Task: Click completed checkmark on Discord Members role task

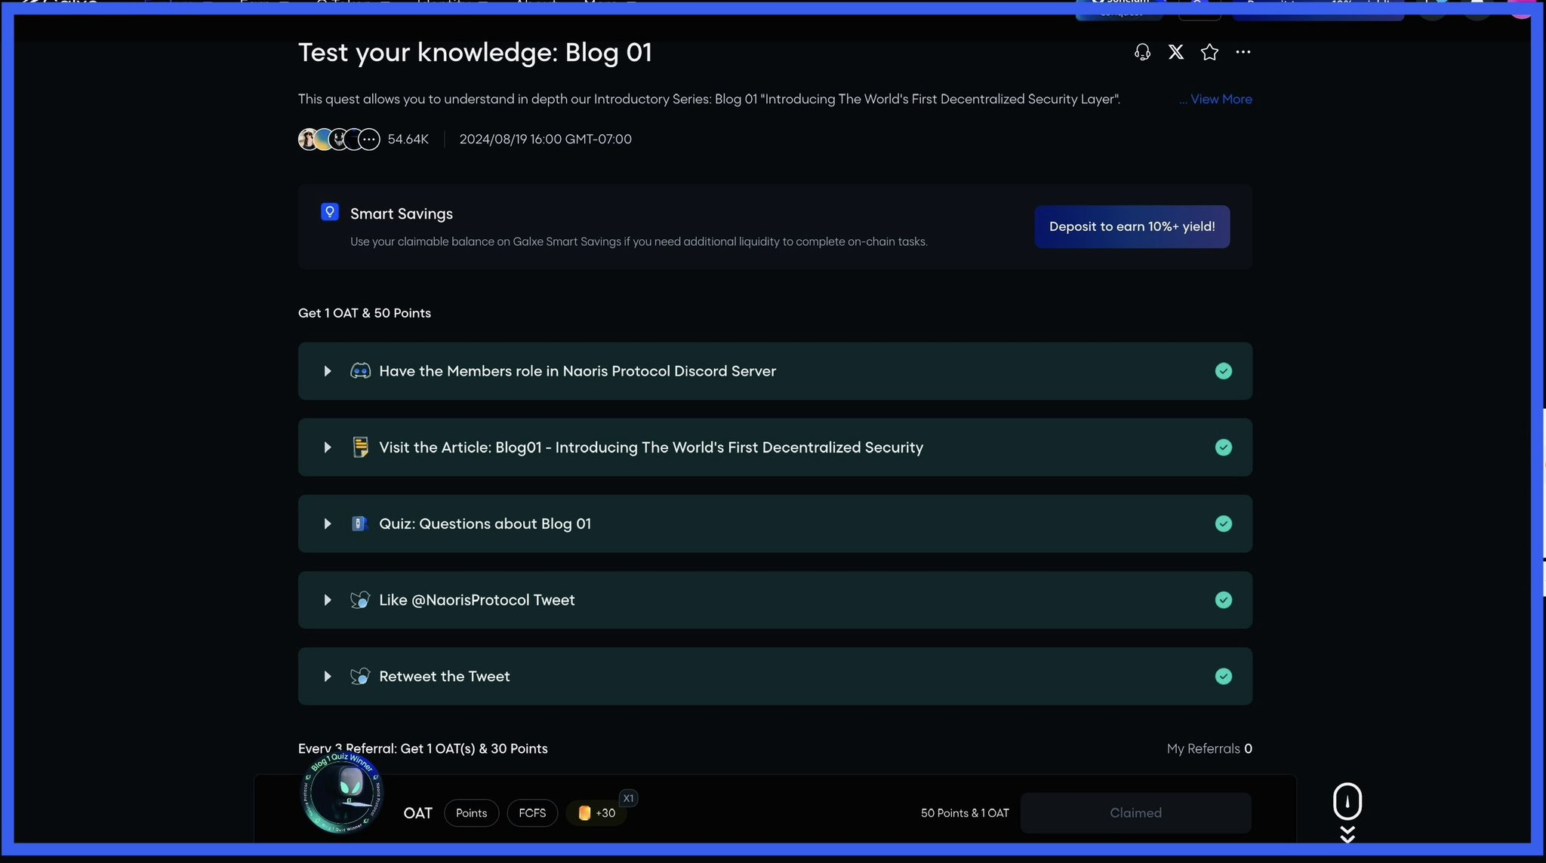Action: (1224, 371)
